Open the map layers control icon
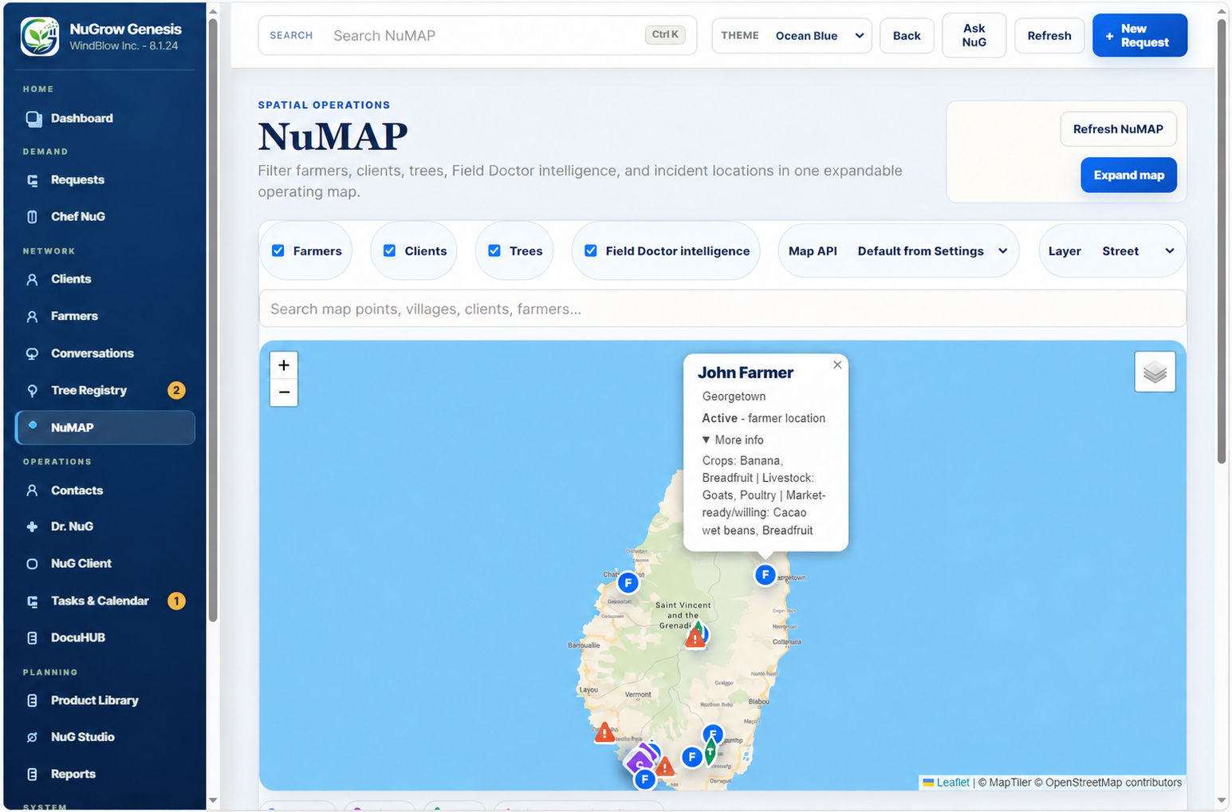1232x812 pixels. 1155,372
